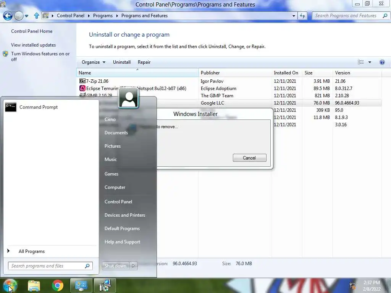Select Google LLC publisher cell
391x293 pixels.
point(212,103)
